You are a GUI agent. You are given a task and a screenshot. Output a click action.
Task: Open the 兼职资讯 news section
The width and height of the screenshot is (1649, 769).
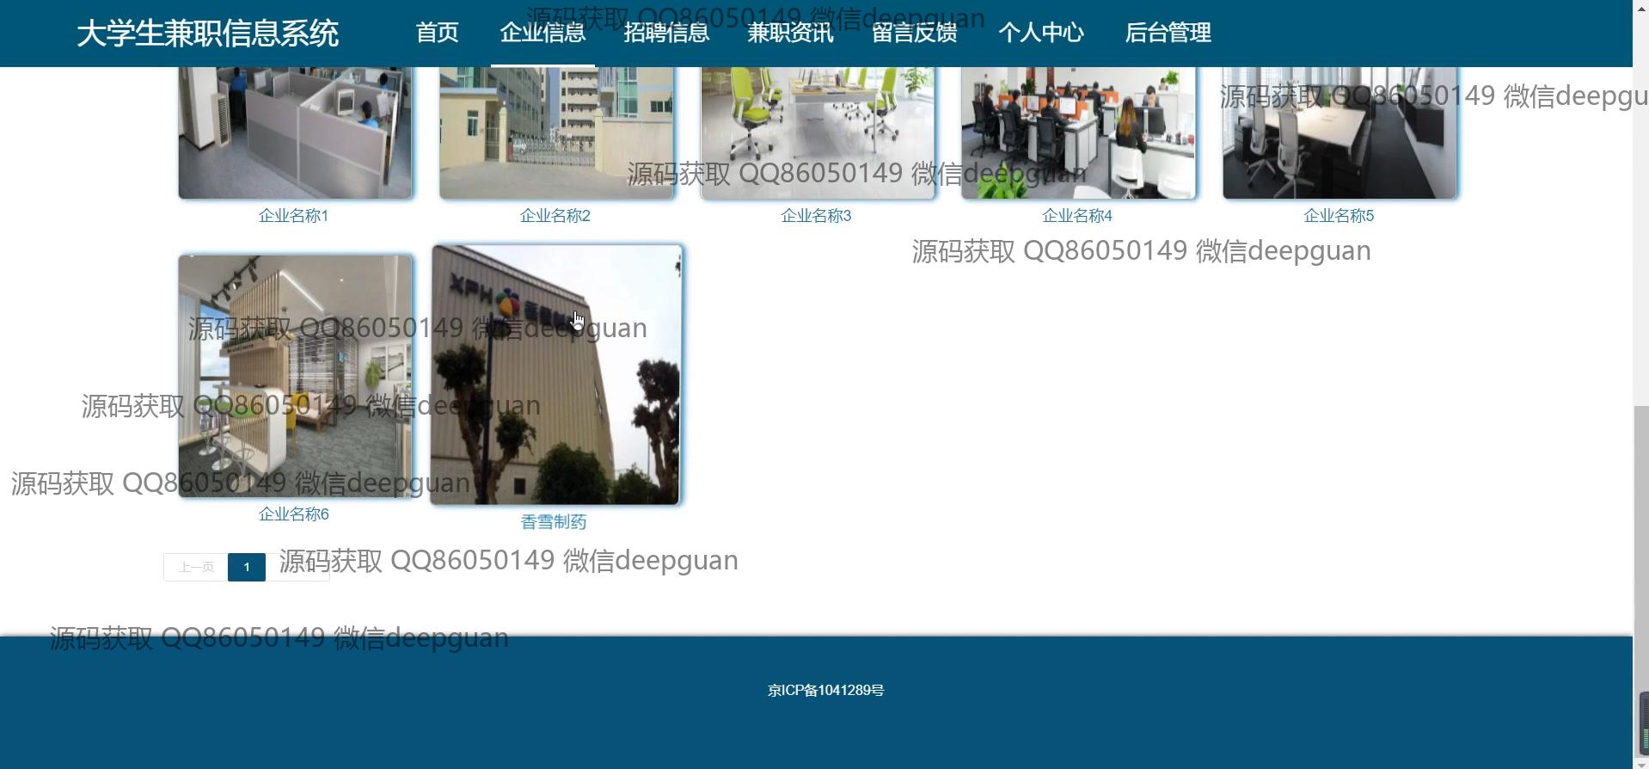(x=790, y=33)
